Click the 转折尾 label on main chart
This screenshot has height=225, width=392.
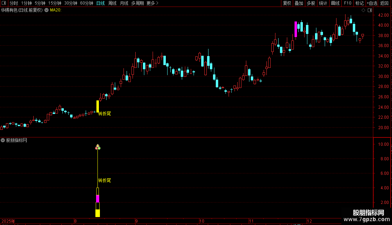coord(104,114)
